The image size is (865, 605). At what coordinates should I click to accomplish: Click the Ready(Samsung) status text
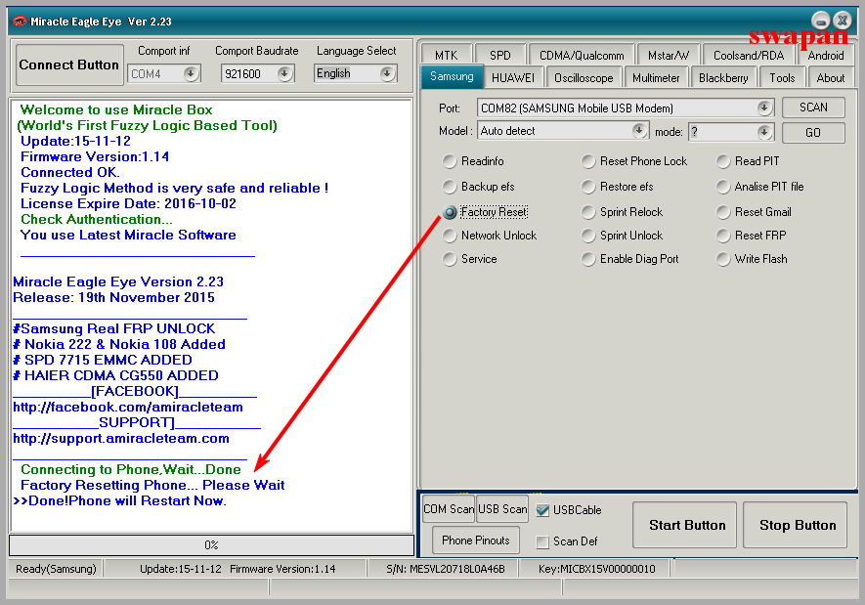click(56, 569)
